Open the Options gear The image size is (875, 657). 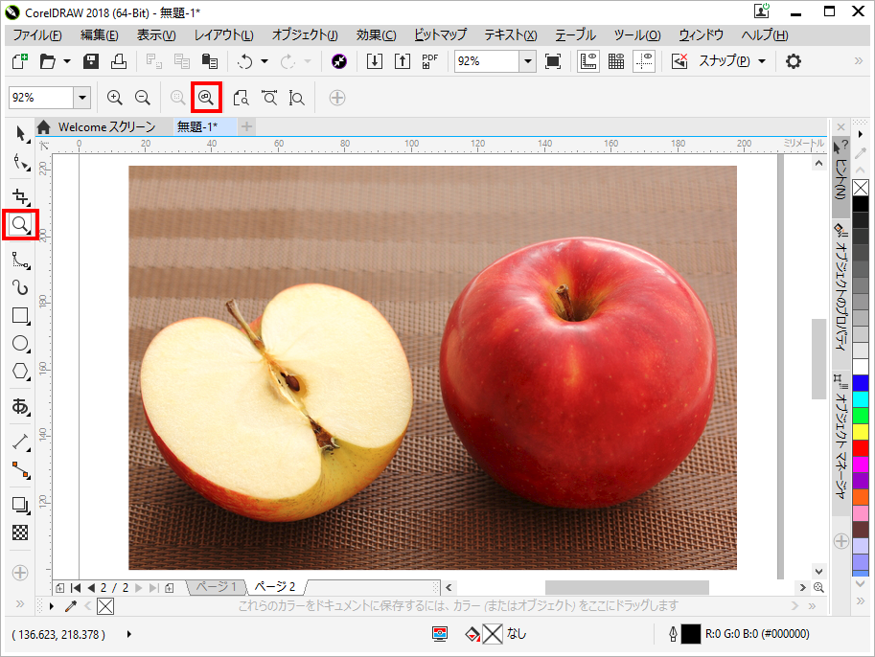[x=793, y=61]
